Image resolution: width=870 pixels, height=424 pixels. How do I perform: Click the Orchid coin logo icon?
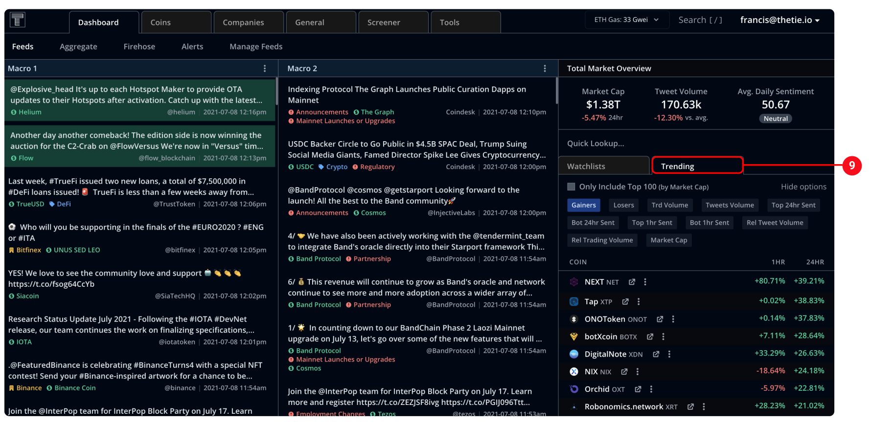(x=574, y=389)
